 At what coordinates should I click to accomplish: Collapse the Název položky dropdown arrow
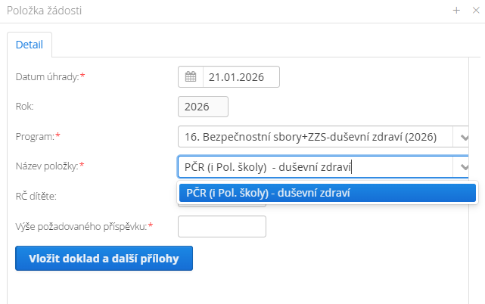[x=462, y=167]
